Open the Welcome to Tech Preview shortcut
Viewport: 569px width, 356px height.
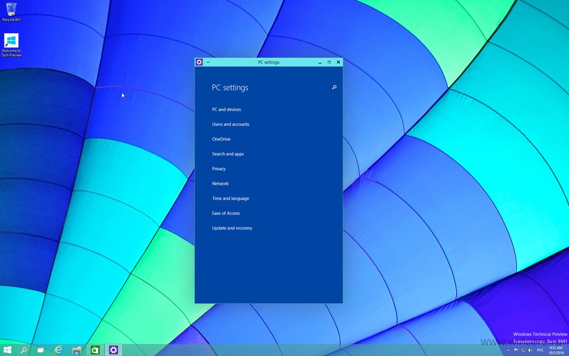pos(11,45)
